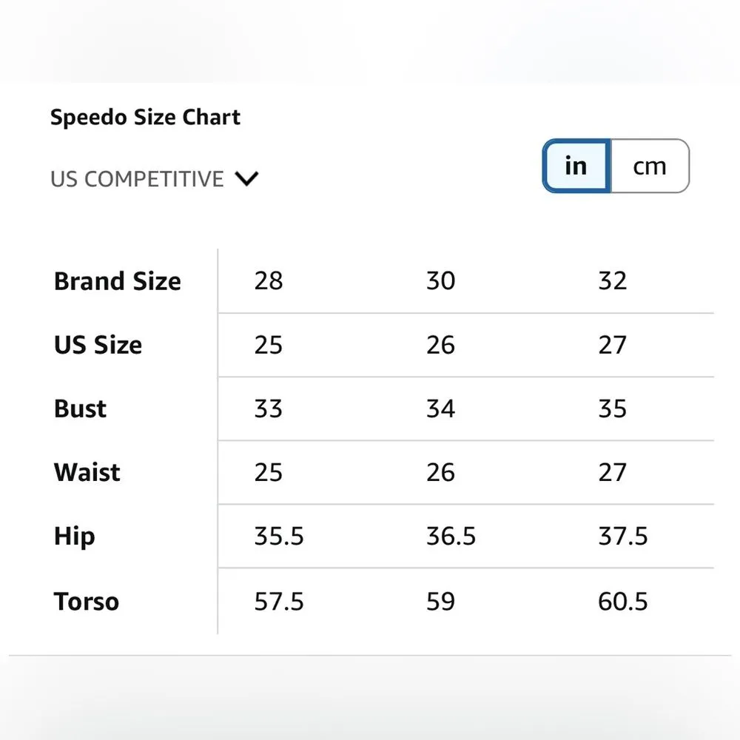Viewport: 740px width, 740px height.
Task: Click the bust measurement value 34
Action: coord(440,408)
